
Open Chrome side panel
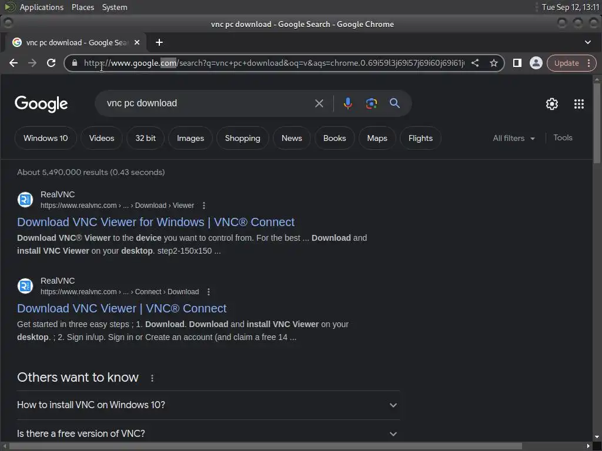[x=517, y=63]
